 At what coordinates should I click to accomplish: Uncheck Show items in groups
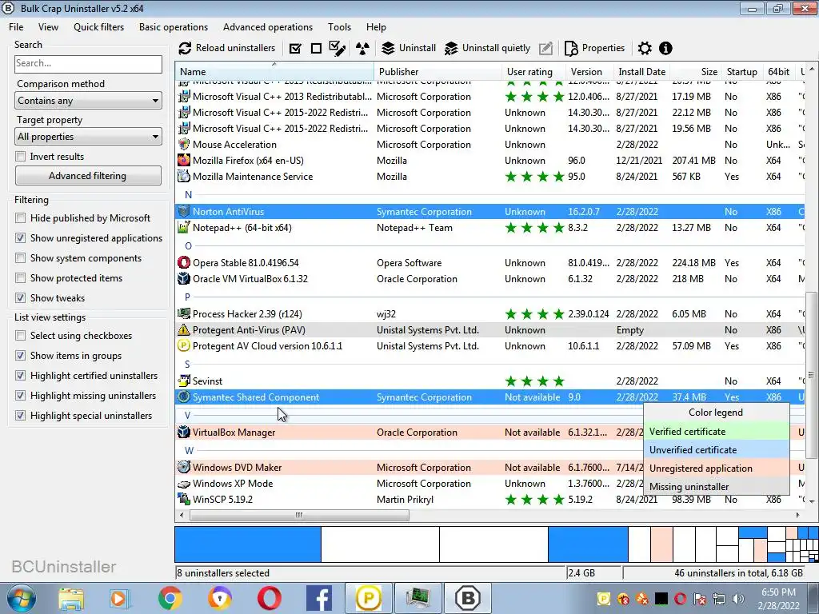click(20, 355)
